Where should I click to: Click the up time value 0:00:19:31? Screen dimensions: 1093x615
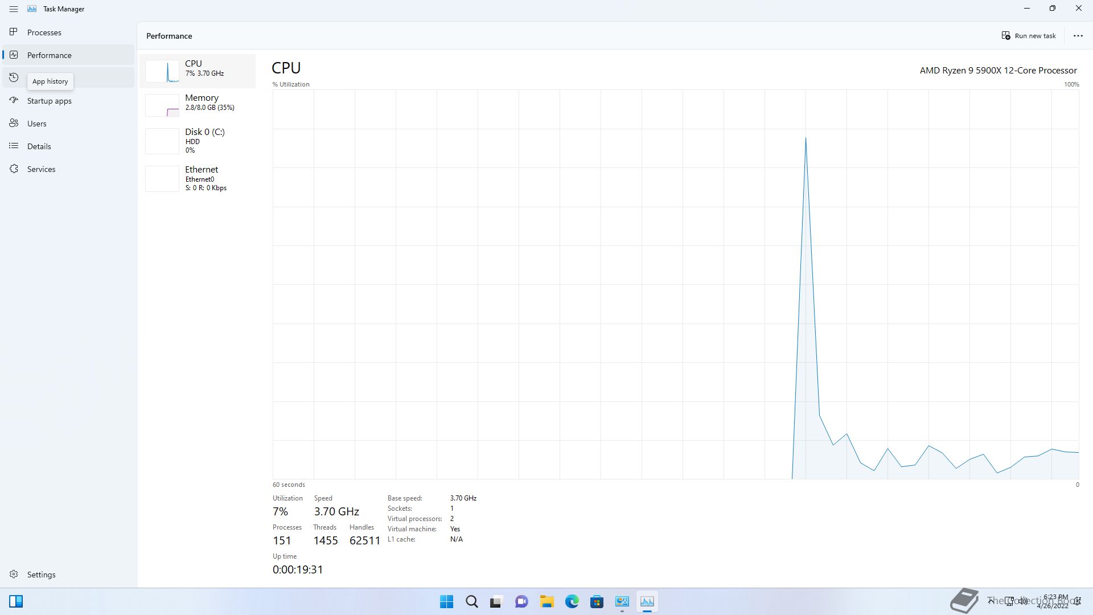coord(298,569)
